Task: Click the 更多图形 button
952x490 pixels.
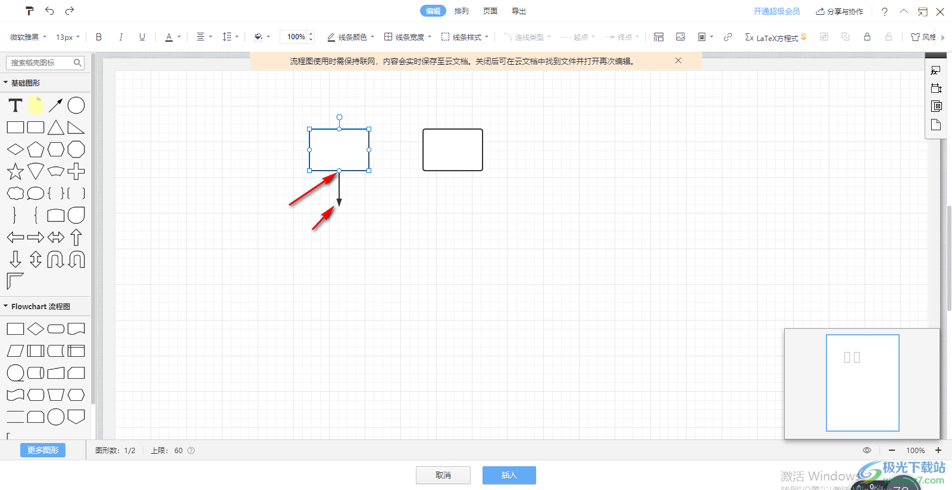Action: [x=43, y=450]
